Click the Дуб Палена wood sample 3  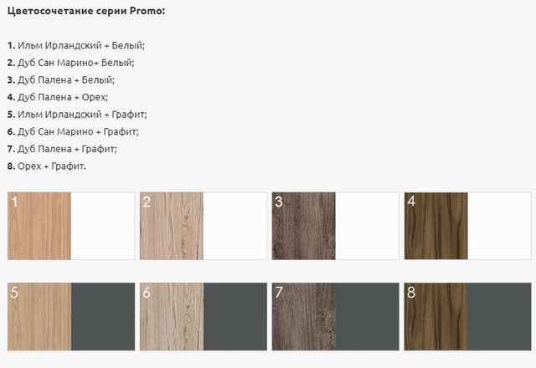point(304,226)
